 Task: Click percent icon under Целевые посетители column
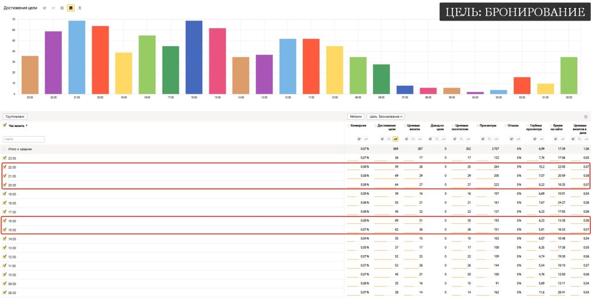point(461,139)
